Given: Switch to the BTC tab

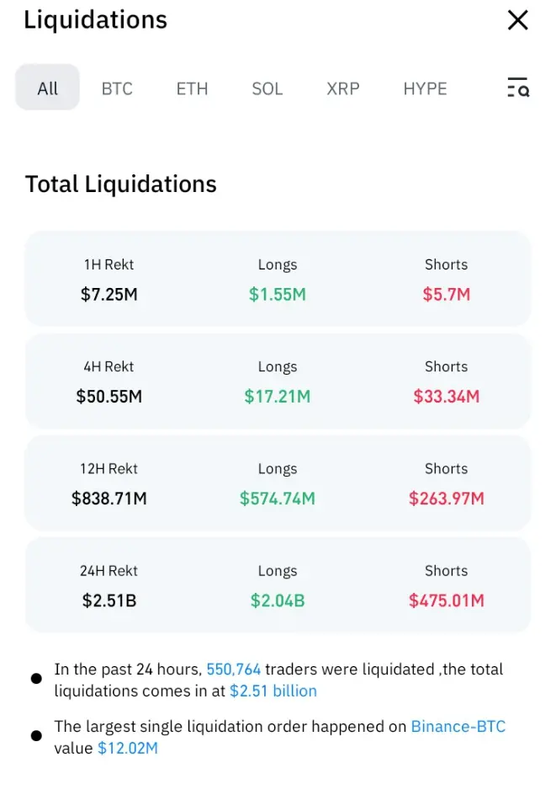Looking at the screenshot, I should click(117, 88).
